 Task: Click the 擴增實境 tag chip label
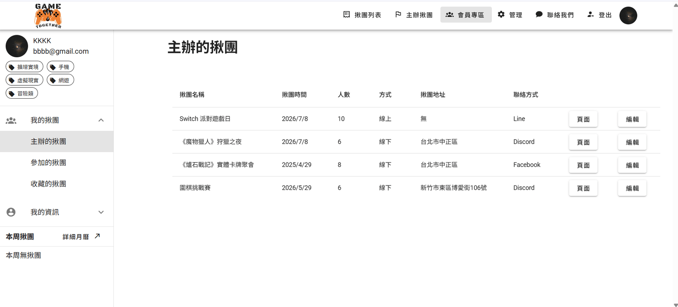(28, 67)
